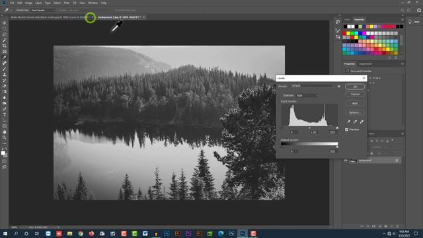Open the Window menu
423x238 pixels.
(93, 3)
